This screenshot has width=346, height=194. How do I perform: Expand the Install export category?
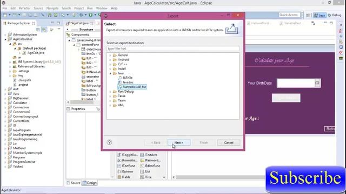(110, 69)
